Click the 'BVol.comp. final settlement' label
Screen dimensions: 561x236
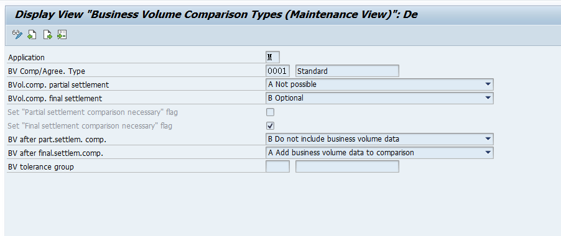click(x=55, y=99)
